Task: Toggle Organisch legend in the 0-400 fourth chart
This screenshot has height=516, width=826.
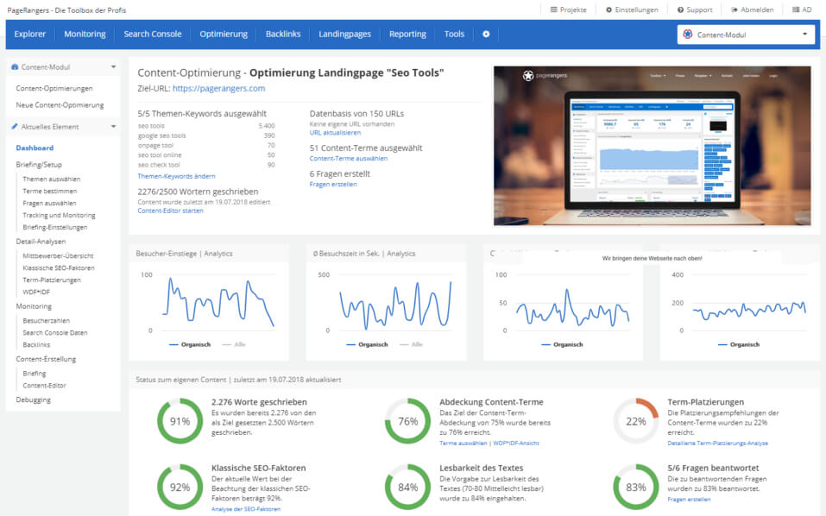Action: click(x=739, y=344)
